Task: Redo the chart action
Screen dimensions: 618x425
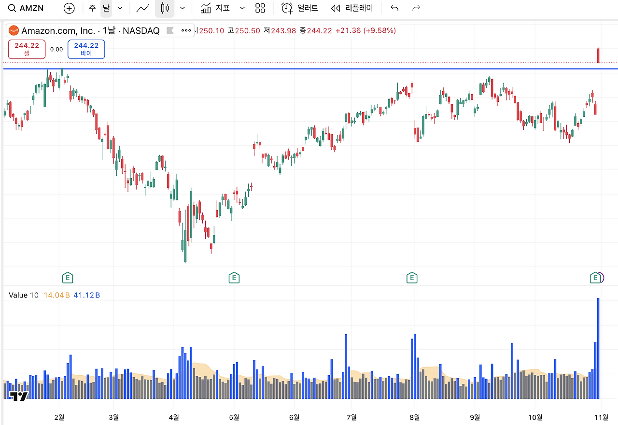Action: [x=416, y=8]
